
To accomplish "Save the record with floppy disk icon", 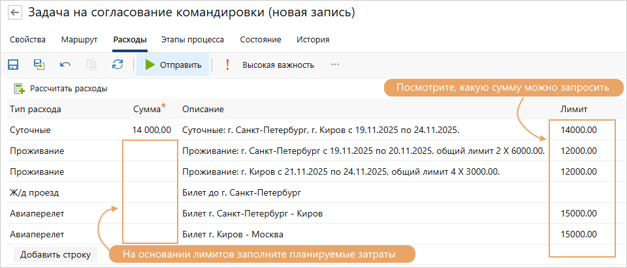I will [12, 65].
